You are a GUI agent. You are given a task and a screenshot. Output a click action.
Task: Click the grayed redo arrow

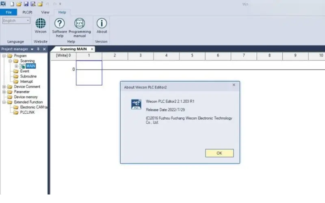55,4
